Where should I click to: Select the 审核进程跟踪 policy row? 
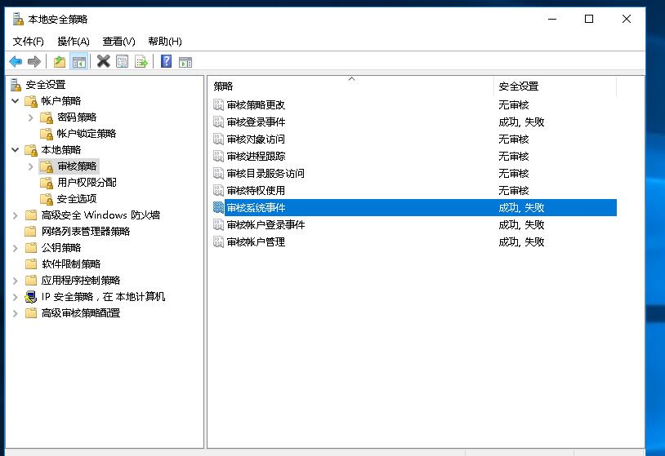pyautogui.click(x=415, y=157)
